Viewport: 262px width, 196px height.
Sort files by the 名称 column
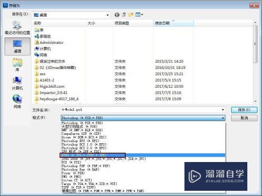point(59,23)
